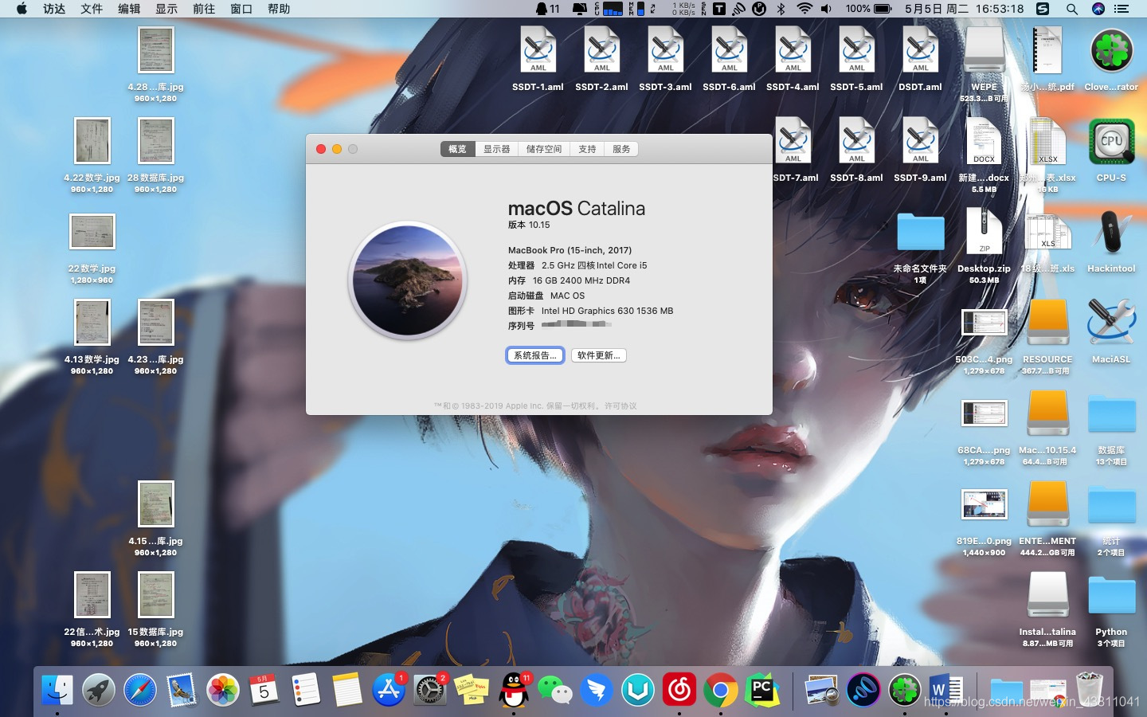The image size is (1147, 717).
Task: Open the 窗口 menu
Action: [241, 9]
